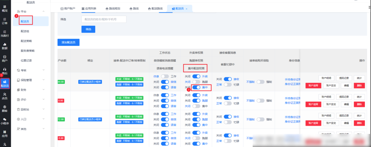Open the 当面付 sidebar icon
This screenshot has width=371, height=147.
click(x=4, y=33)
